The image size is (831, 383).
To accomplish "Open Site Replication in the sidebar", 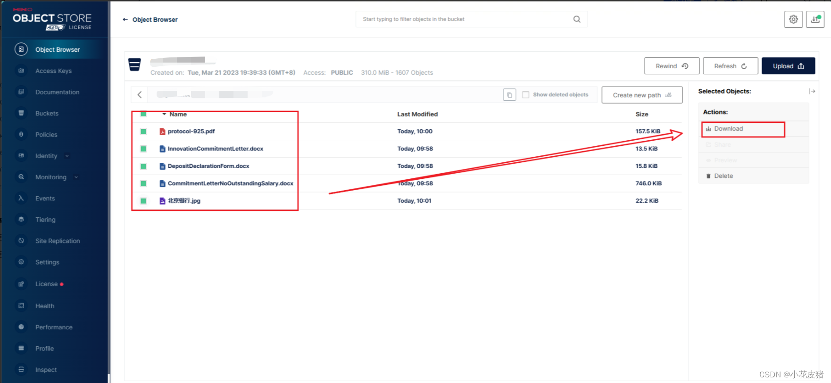I will coord(58,241).
